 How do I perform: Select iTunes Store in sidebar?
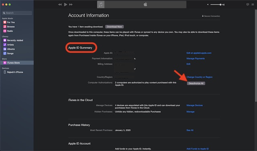pos(17,63)
